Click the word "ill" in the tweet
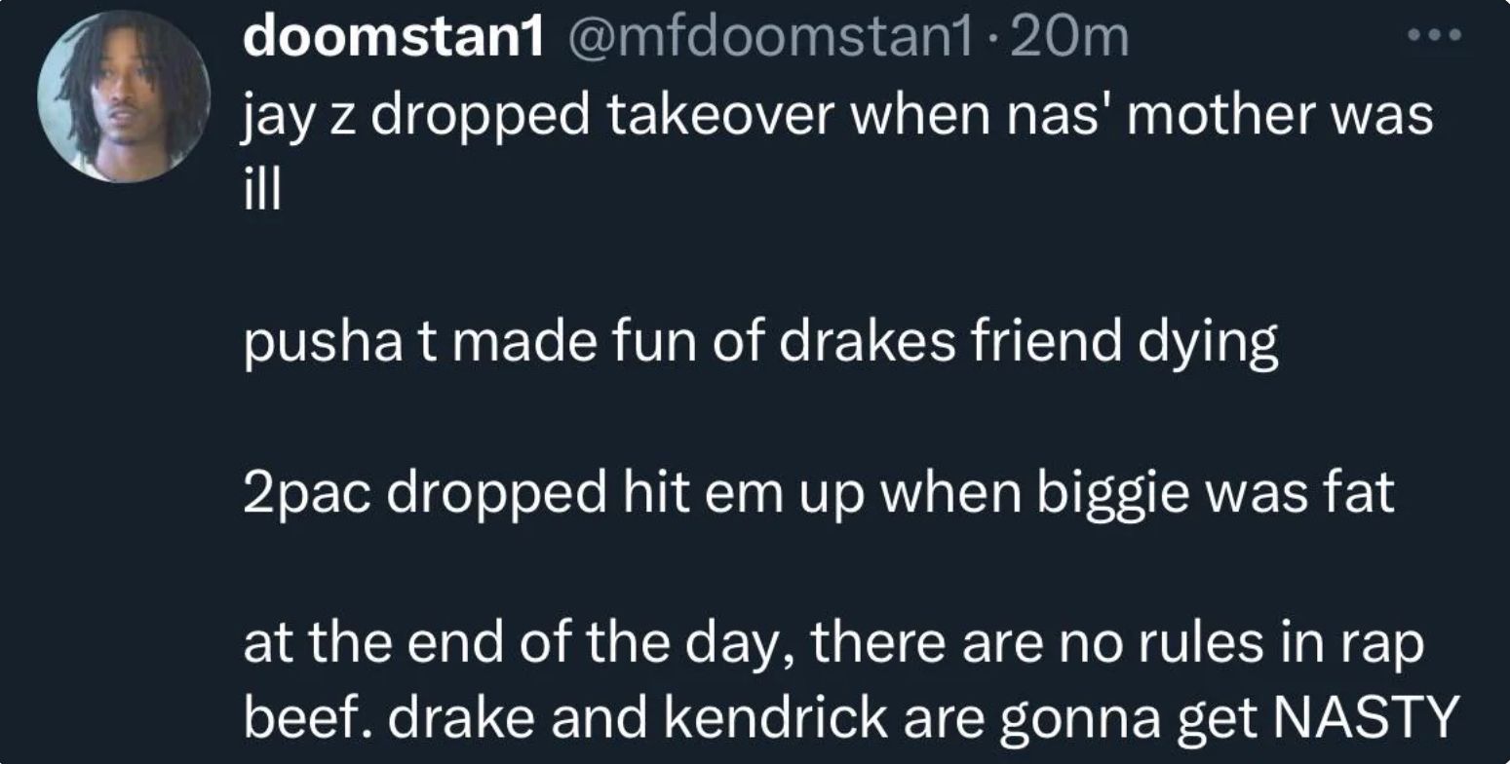Viewport: 1510px width, 764px height. pyautogui.click(x=260, y=191)
